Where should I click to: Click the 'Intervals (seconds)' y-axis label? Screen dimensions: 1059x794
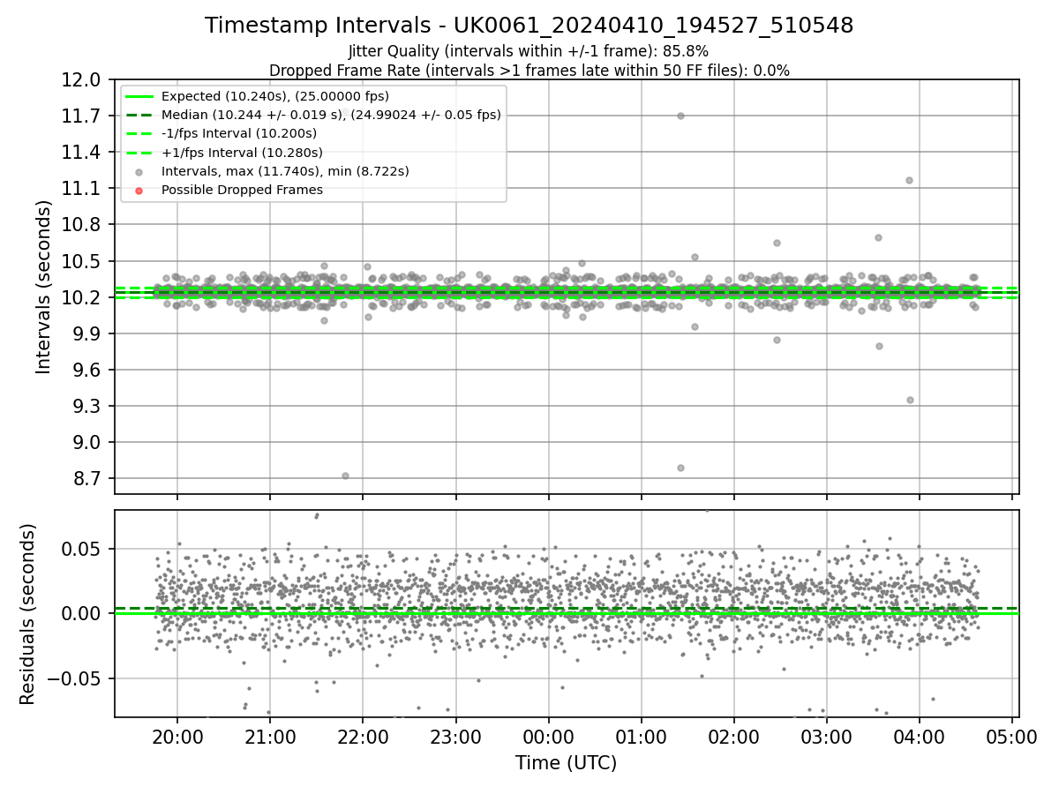44,287
